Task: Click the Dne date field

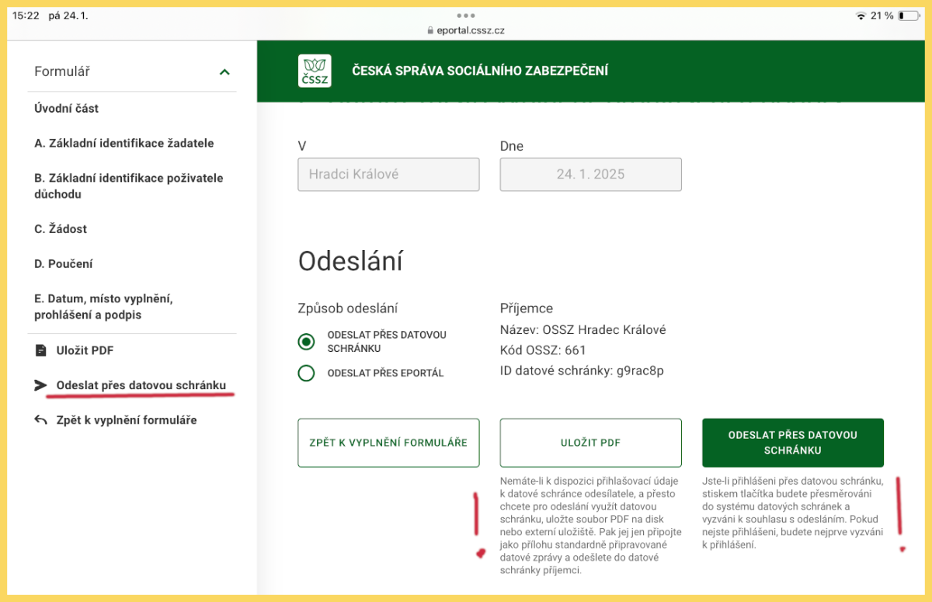Action: pyautogui.click(x=590, y=175)
